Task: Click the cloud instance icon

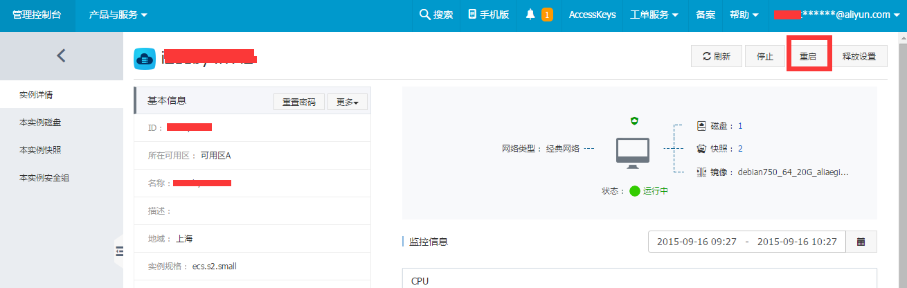Action: coord(145,59)
